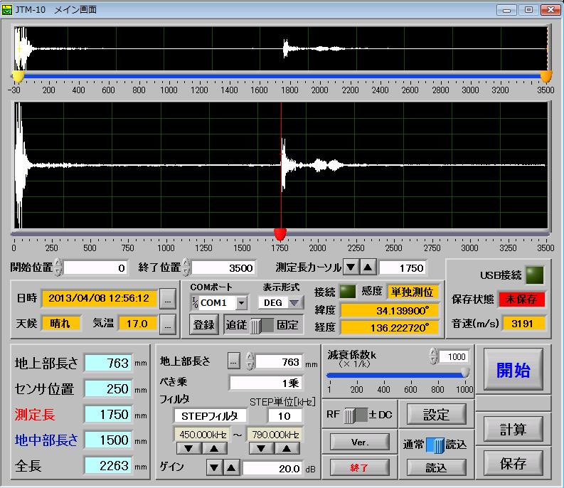The width and height of the screenshot is (564, 488).
Task: Click the 測定長カーソル up arrow
Action: [368, 267]
